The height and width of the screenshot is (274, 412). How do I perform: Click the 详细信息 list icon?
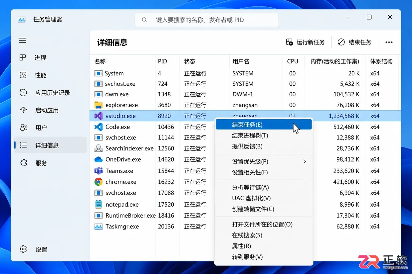click(23, 145)
